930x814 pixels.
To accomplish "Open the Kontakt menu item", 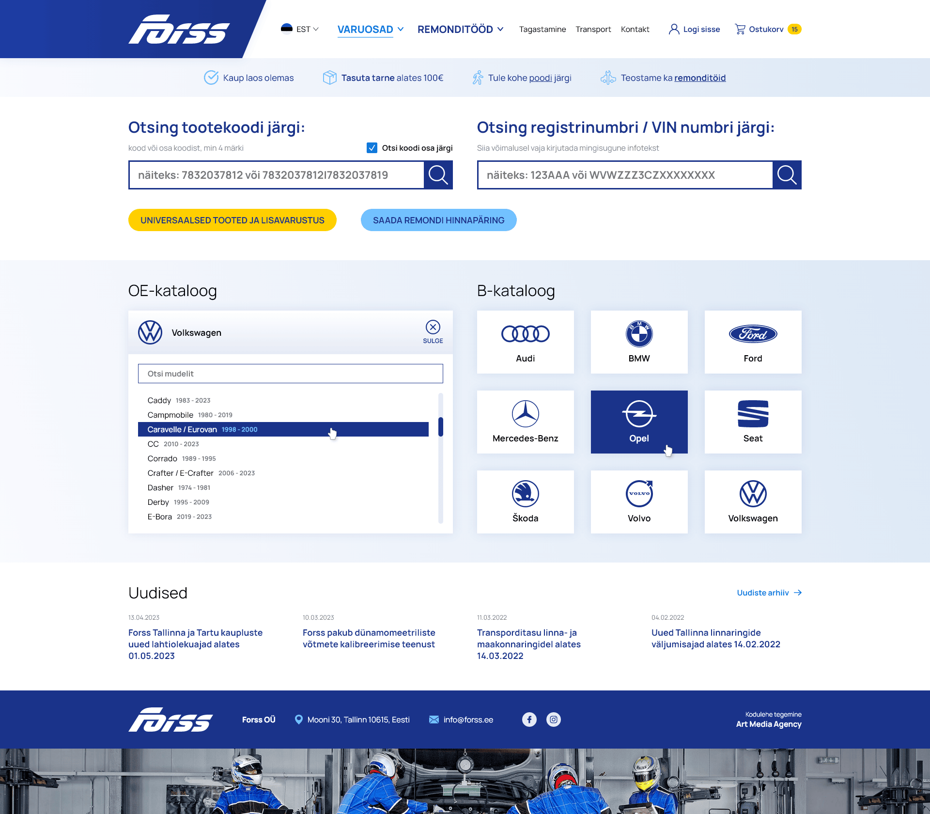I will click(635, 29).
